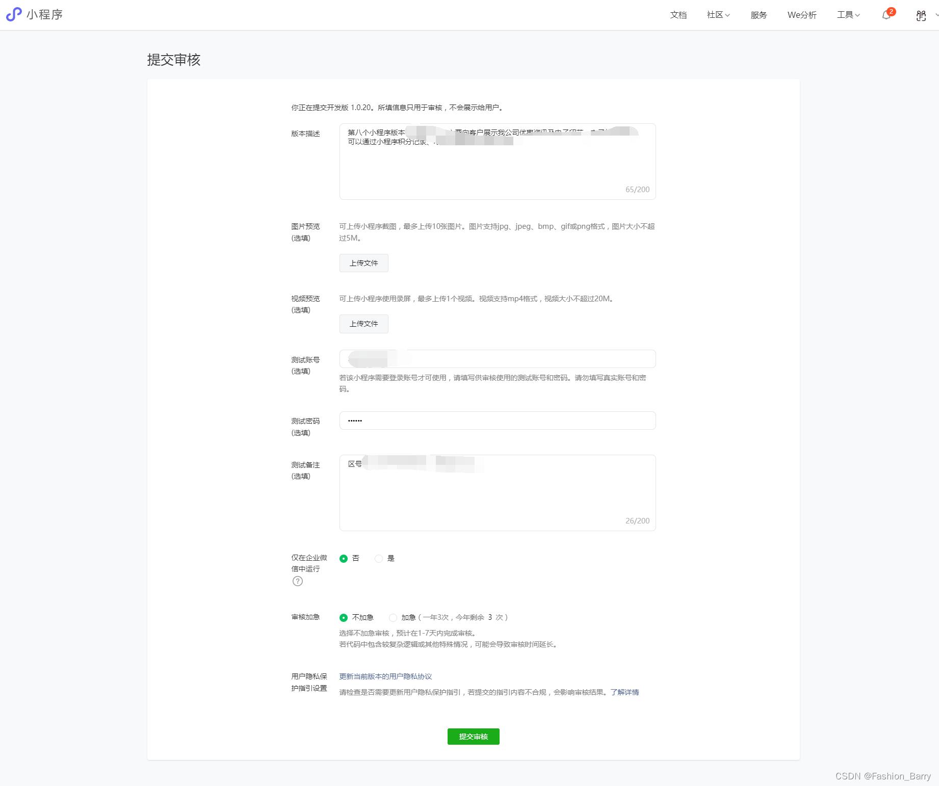Select the 不加急 review option
Viewport: 939px width, 786px height.
click(x=344, y=617)
